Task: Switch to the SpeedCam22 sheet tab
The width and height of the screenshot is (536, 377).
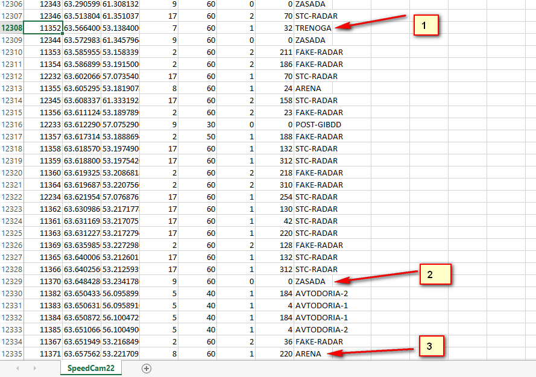Action: click(x=91, y=369)
